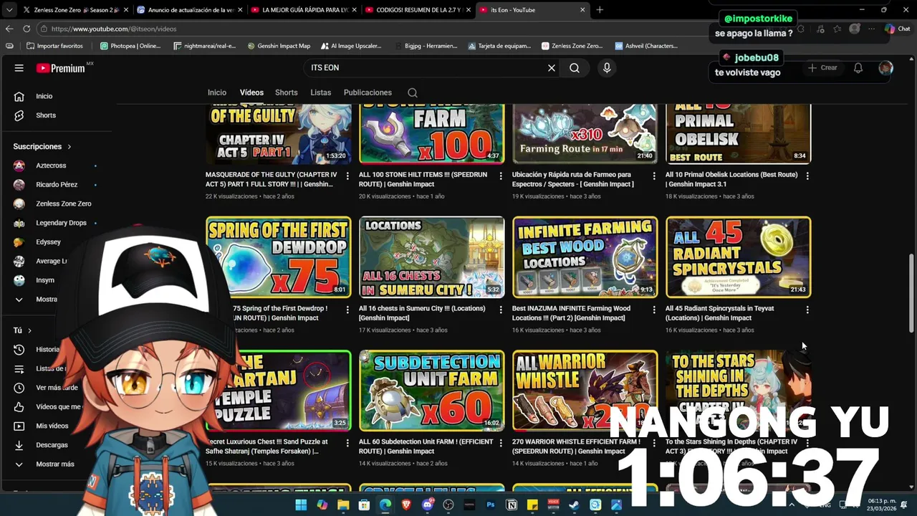Open Windows Start menu
The width and height of the screenshot is (917, 516).
pos(301,505)
